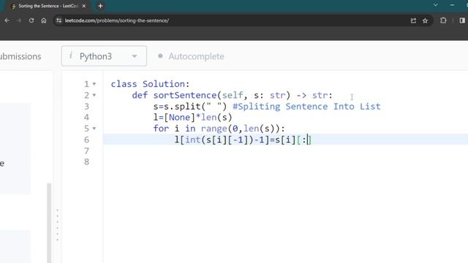
Task: Toggle the Autocomplete option
Action: pyautogui.click(x=191, y=56)
